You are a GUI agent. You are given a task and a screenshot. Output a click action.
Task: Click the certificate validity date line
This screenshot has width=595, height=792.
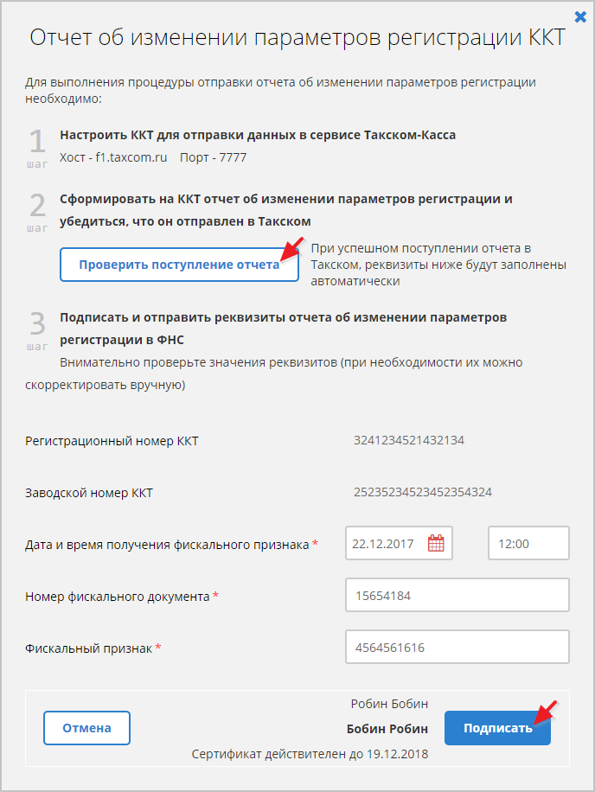(x=310, y=754)
